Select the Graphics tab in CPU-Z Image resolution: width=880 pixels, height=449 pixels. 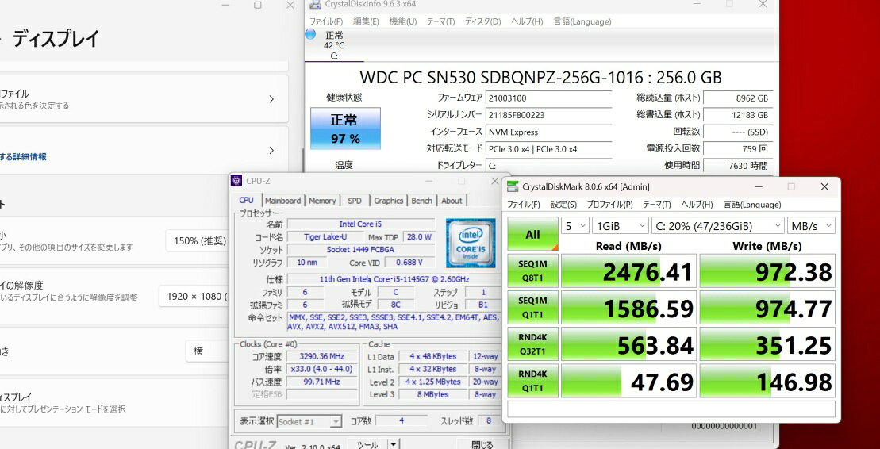click(388, 201)
